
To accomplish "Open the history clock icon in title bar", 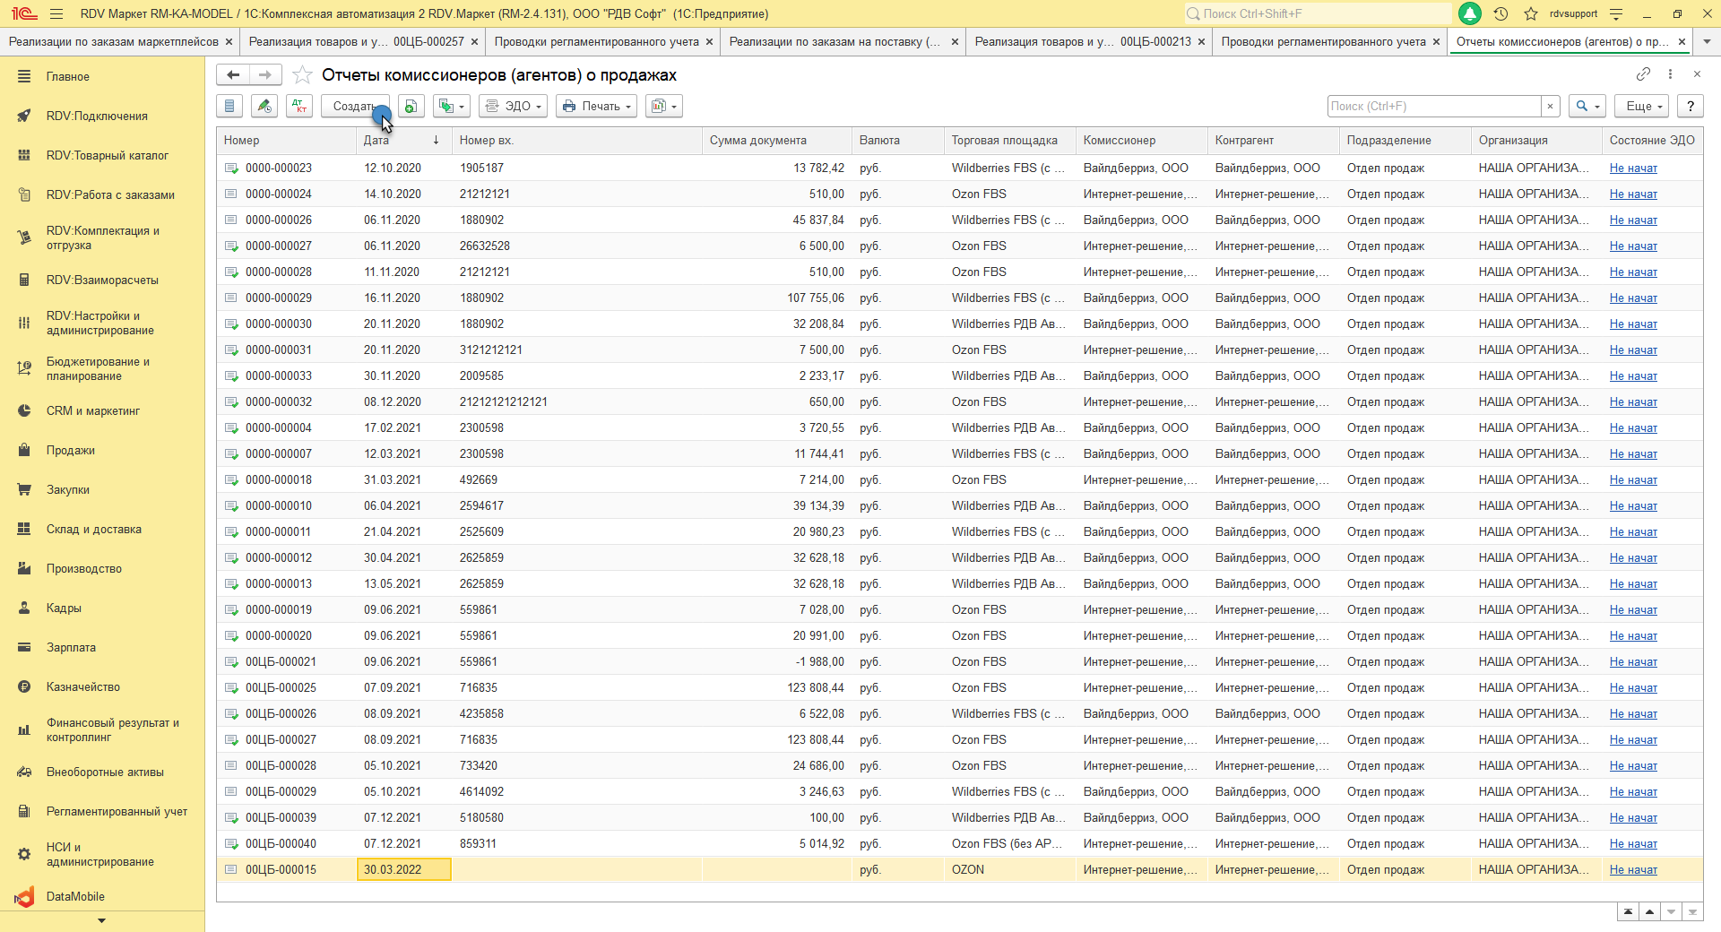I will [1500, 13].
